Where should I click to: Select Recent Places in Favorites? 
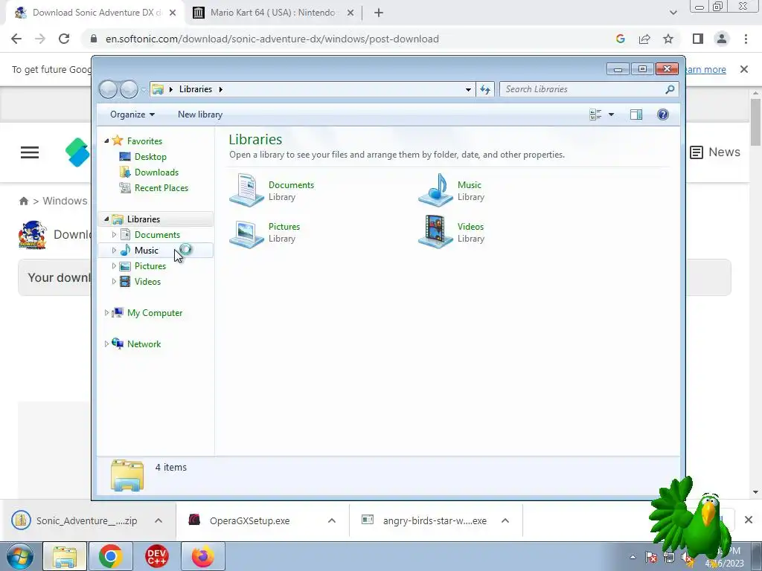(x=161, y=188)
